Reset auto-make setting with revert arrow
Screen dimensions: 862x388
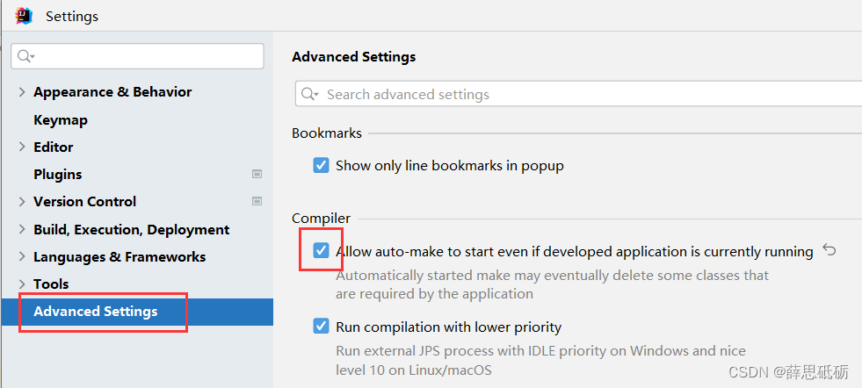(829, 250)
